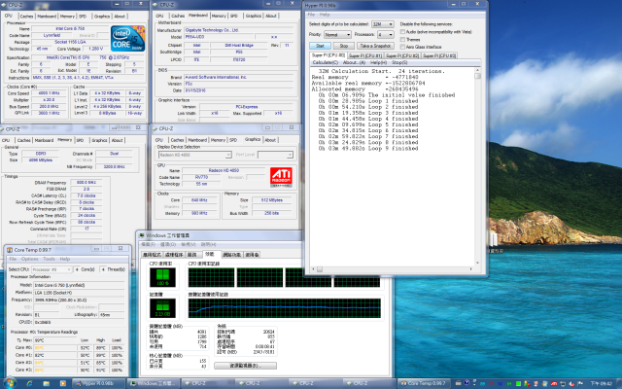Click 'Loop 9 finished' line in Super PI

368,148
